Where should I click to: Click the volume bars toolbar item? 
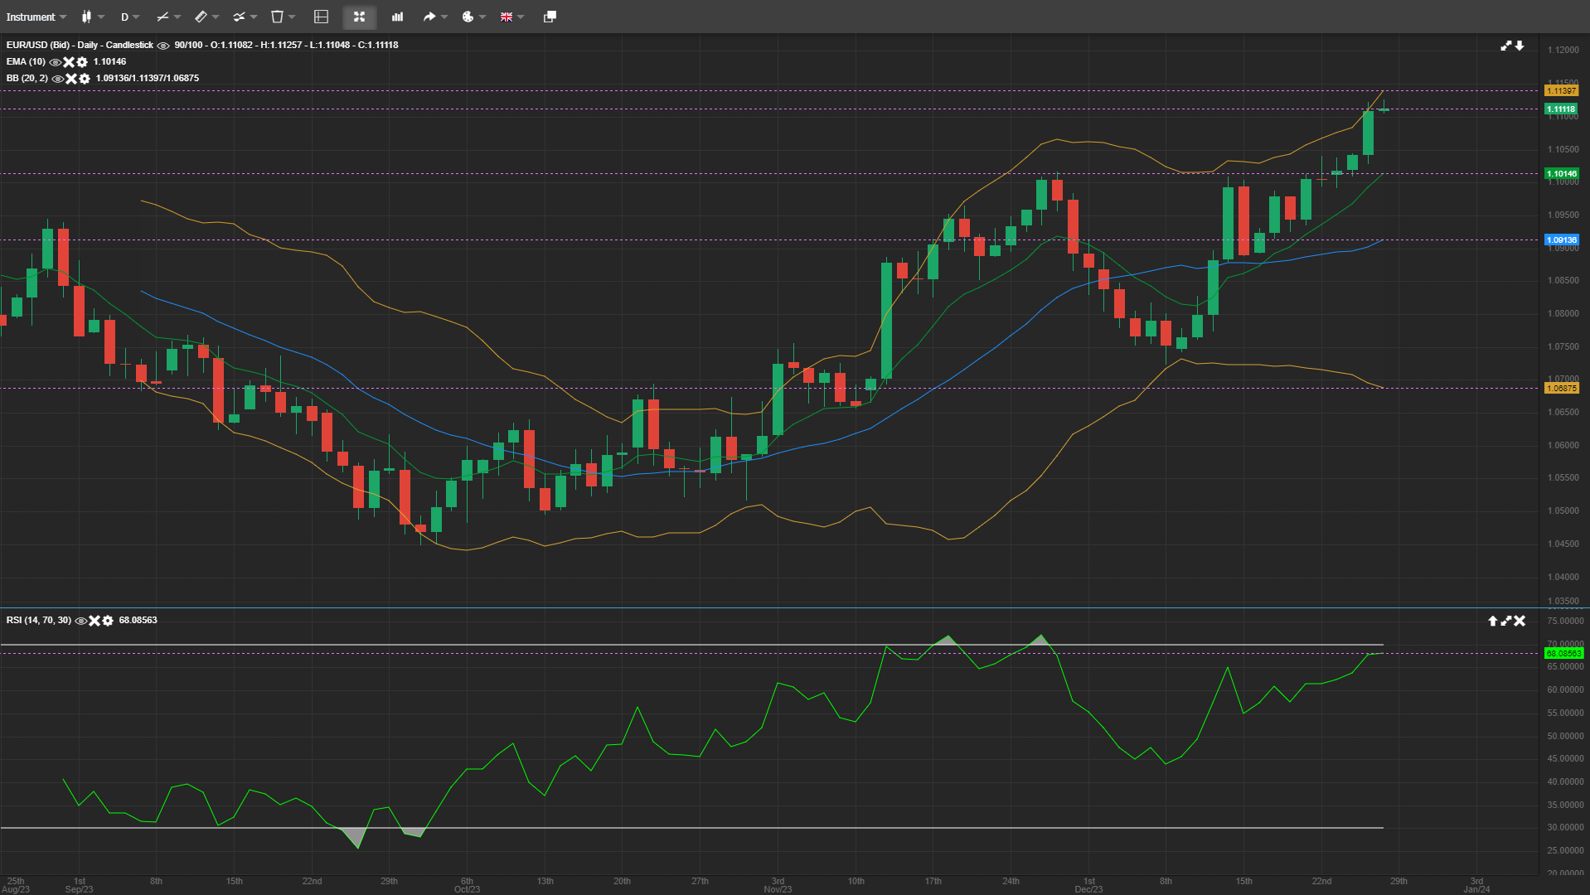tap(397, 17)
